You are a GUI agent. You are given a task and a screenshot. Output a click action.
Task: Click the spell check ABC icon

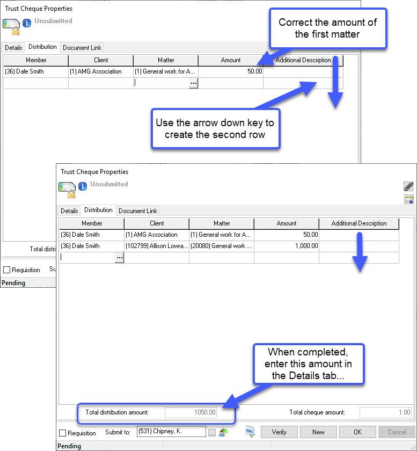click(250, 432)
